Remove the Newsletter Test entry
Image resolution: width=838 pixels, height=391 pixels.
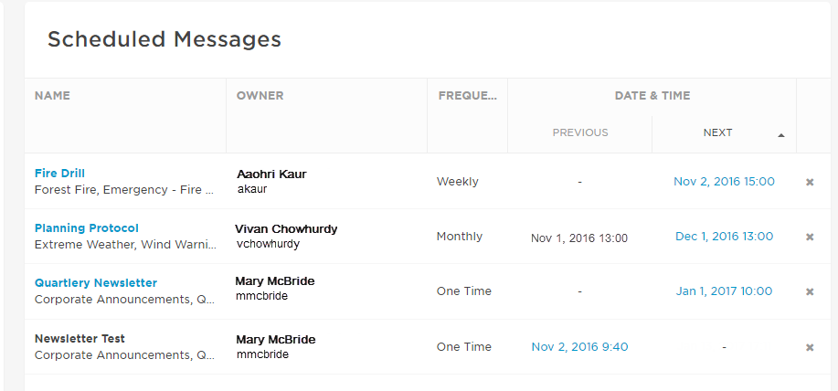point(810,348)
